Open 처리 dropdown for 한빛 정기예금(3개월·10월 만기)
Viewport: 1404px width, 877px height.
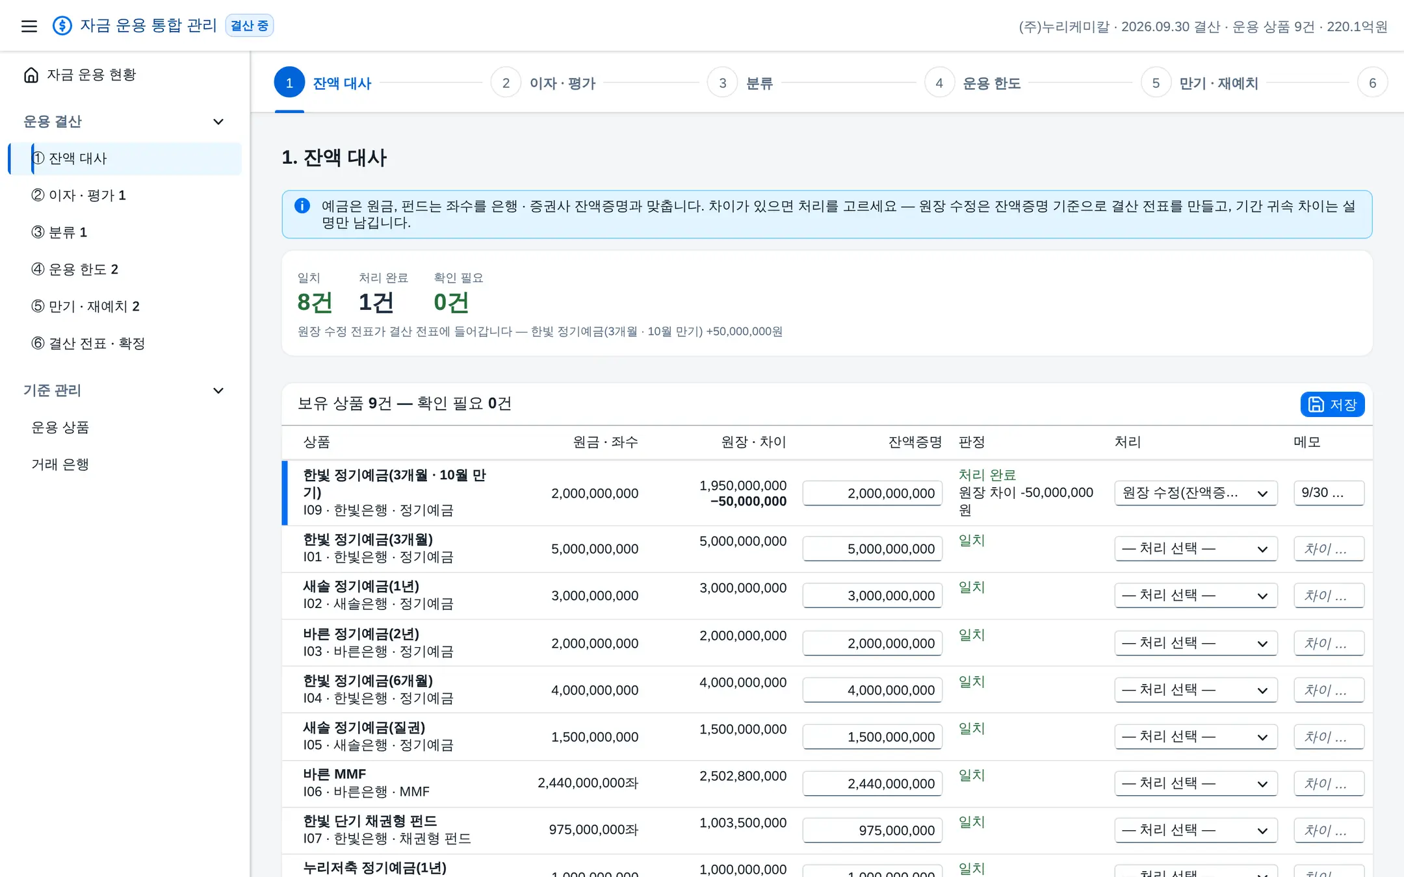click(1195, 493)
